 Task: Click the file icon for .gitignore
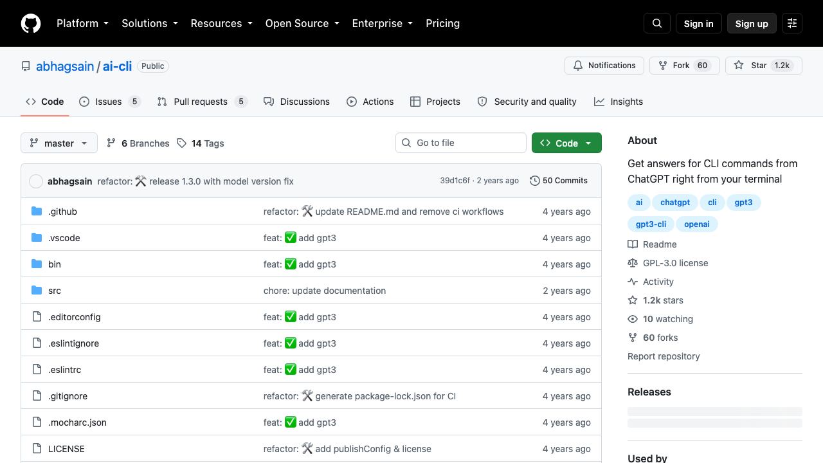(37, 396)
